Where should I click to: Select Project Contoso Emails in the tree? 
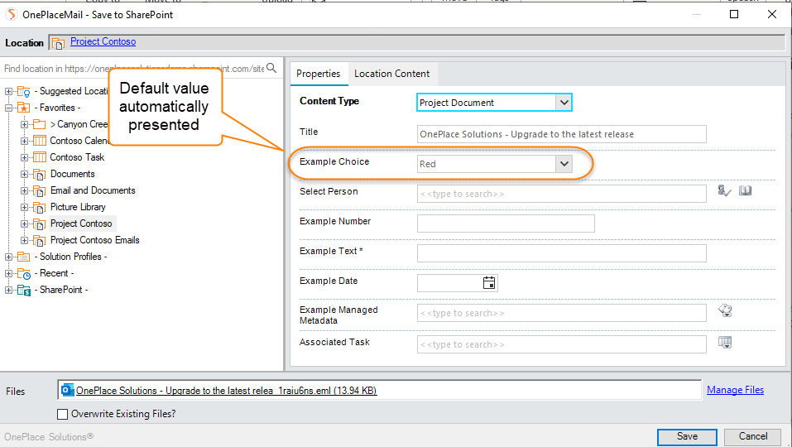click(x=95, y=240)
